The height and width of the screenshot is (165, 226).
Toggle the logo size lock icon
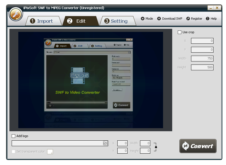pyautogui.click(x=156, y=147)
